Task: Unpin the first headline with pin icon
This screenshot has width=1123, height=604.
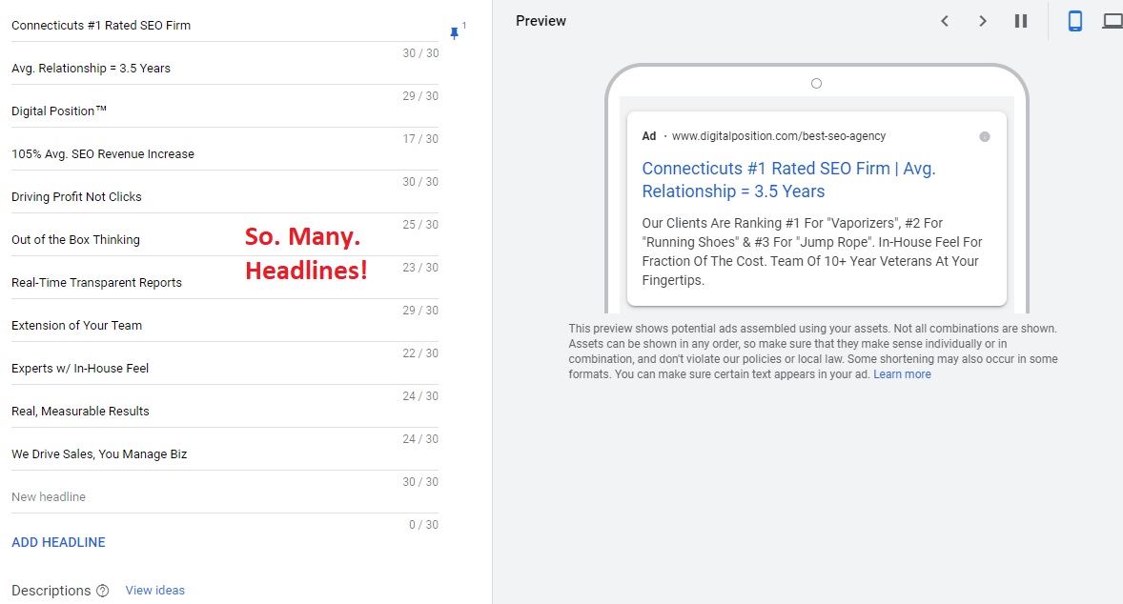Action: click(x=454, y=32)
